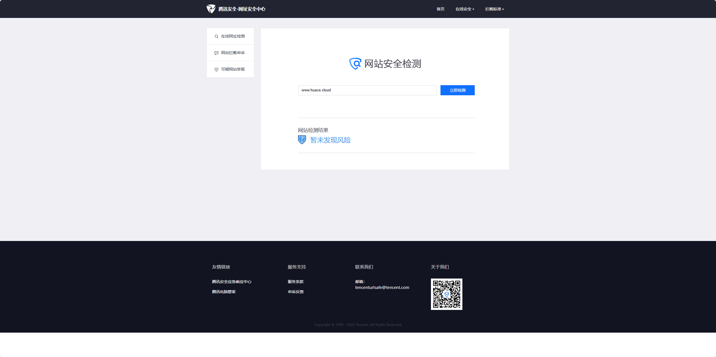
Task: Open the 腾讯电脑管家 footer link
Action: coord(224,292)
